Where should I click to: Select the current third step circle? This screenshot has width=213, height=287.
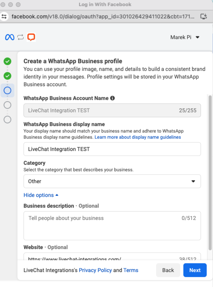tap(7, 91)
